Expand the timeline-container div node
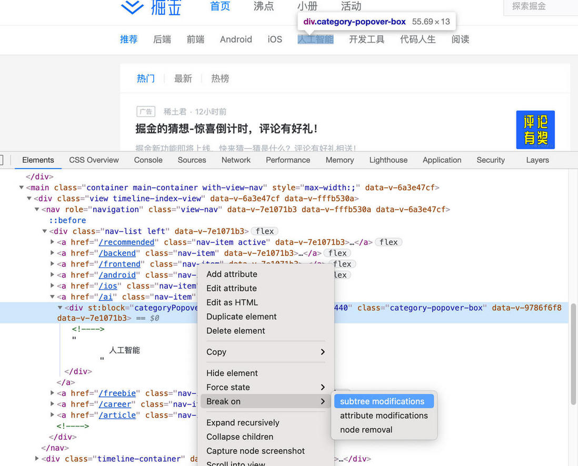Image resolution: width=578 pixels, height=466 pixels. tap(37, 459)
